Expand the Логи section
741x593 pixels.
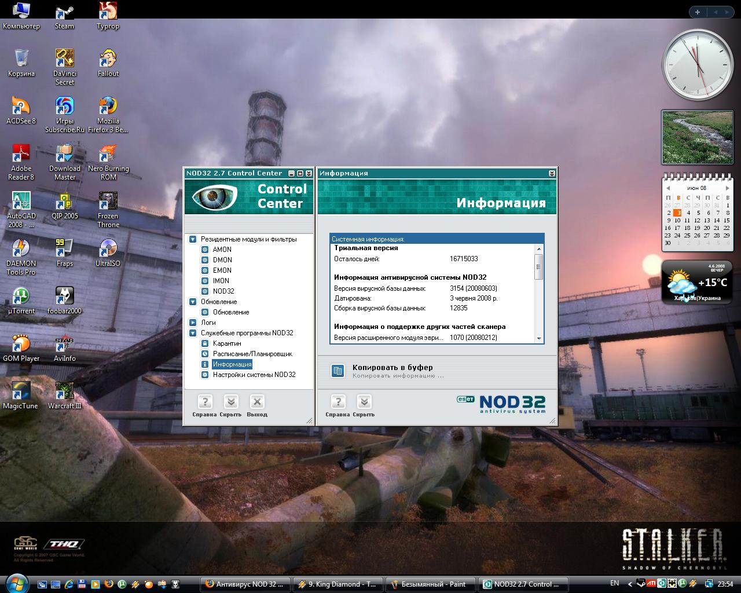coord(193,323)
